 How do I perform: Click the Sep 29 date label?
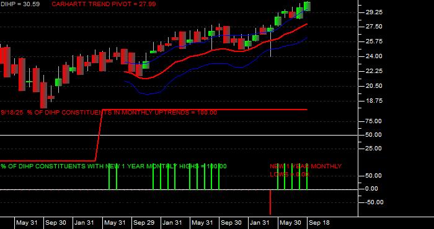[x=144, y=223]
